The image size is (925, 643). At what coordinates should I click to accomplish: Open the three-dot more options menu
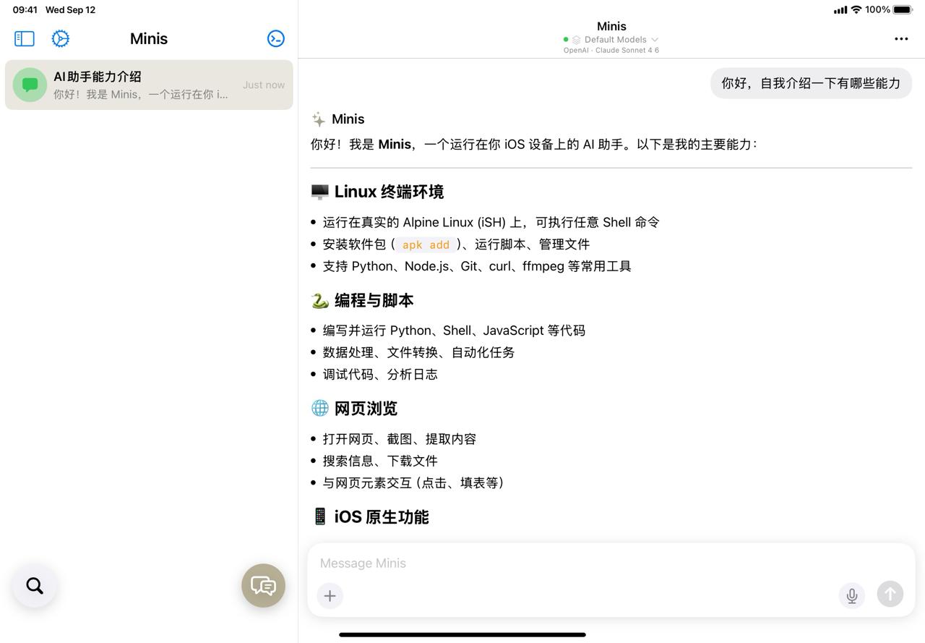900,39
